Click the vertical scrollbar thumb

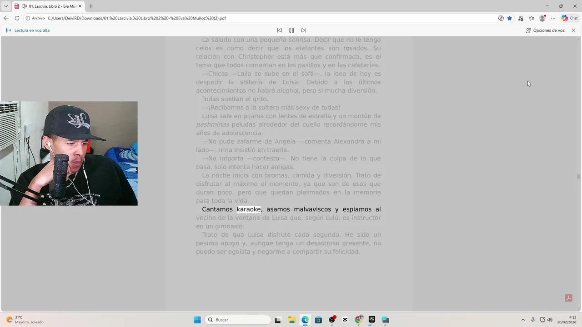578,177
